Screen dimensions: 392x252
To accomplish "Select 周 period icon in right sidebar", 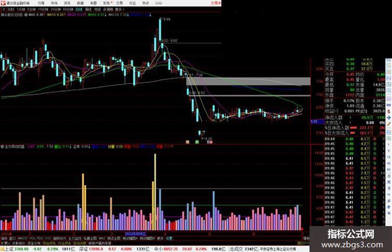I will [389, 182].
